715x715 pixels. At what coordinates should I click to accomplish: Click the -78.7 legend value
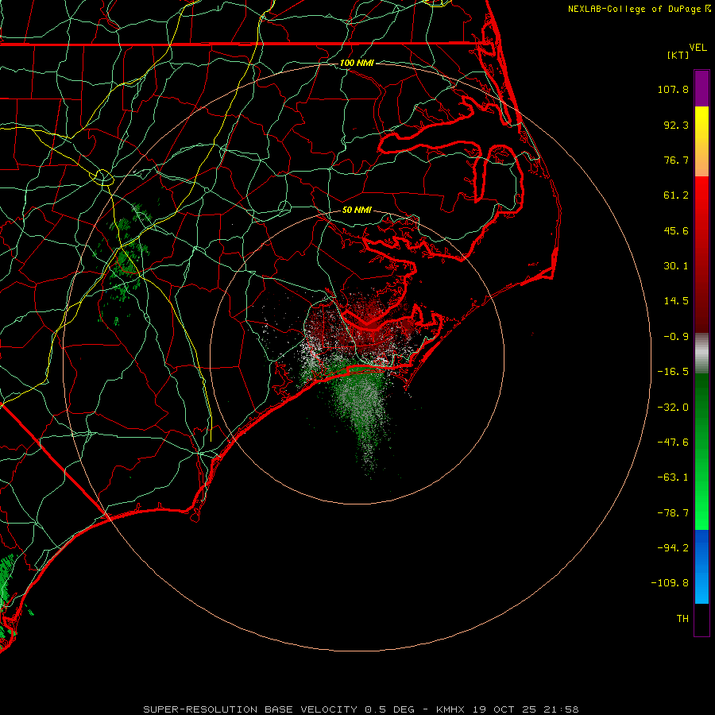tap(673, 513)
